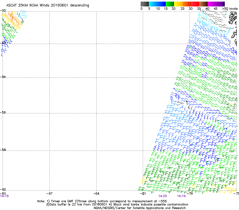This screenshot has width=239, height=210.
Task: Click the 'Note: 1) Times are GMT' footer line
Action: [102, 201]
